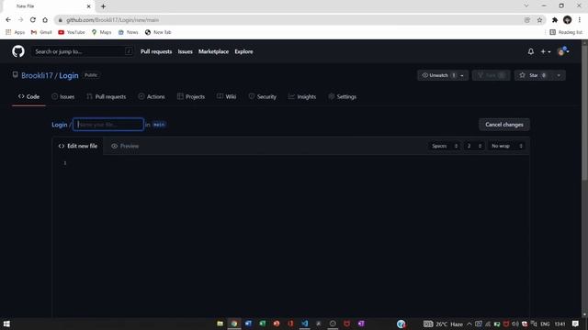Image resolution: width=588 pixels, height=330 pixels.
Task: Click the browser forward arrow
Action: pos(20,20)
